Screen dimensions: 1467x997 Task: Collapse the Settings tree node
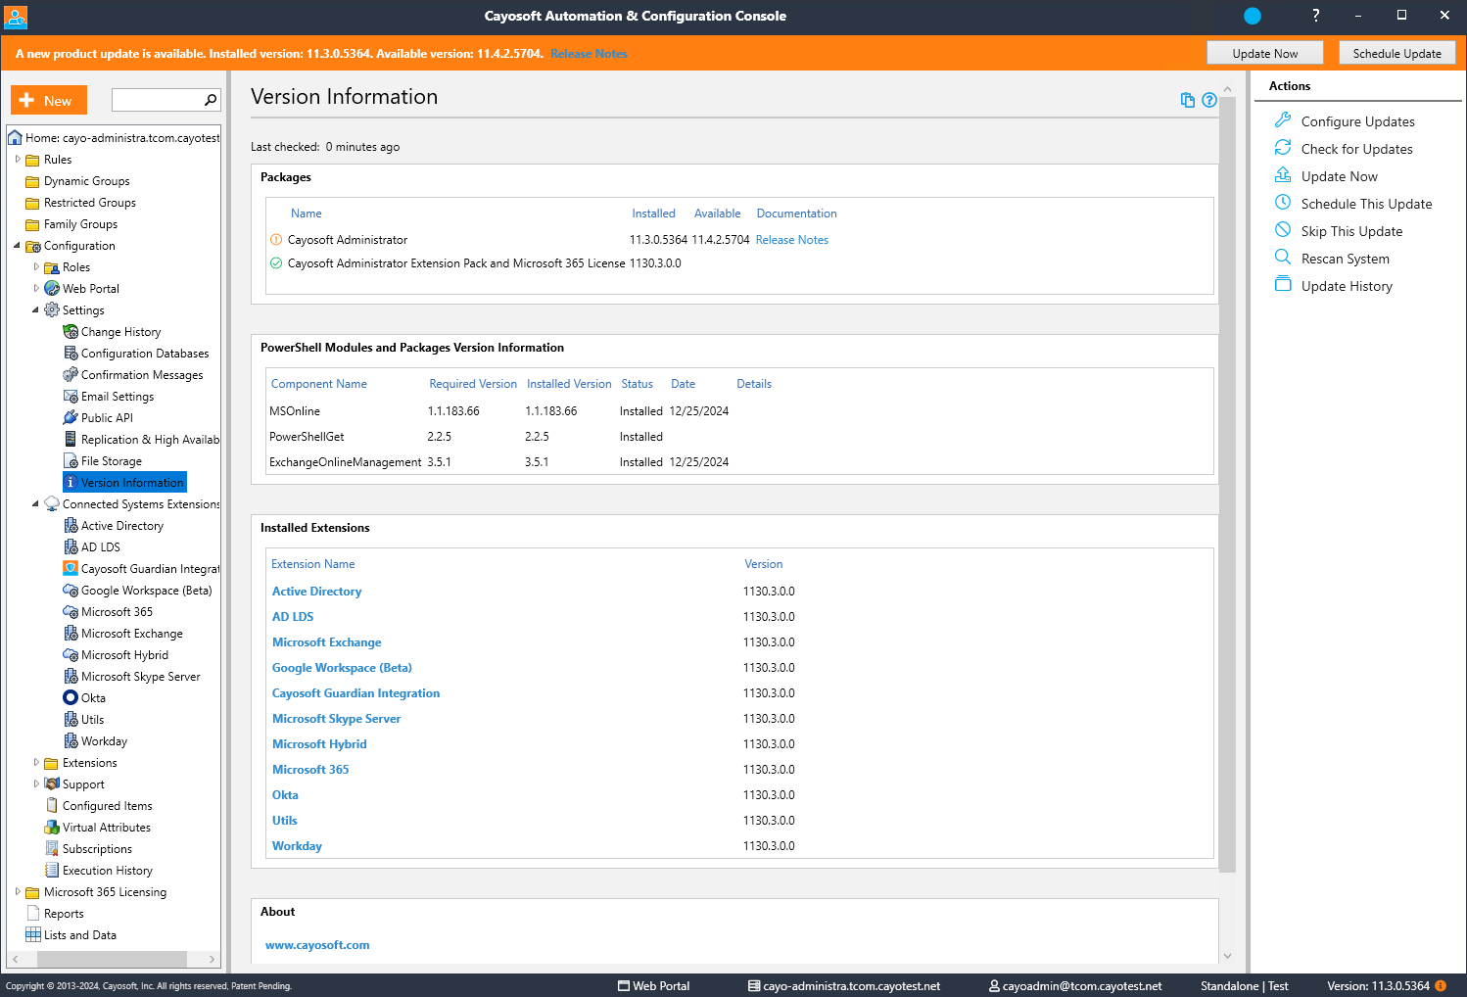click(35, 309)
